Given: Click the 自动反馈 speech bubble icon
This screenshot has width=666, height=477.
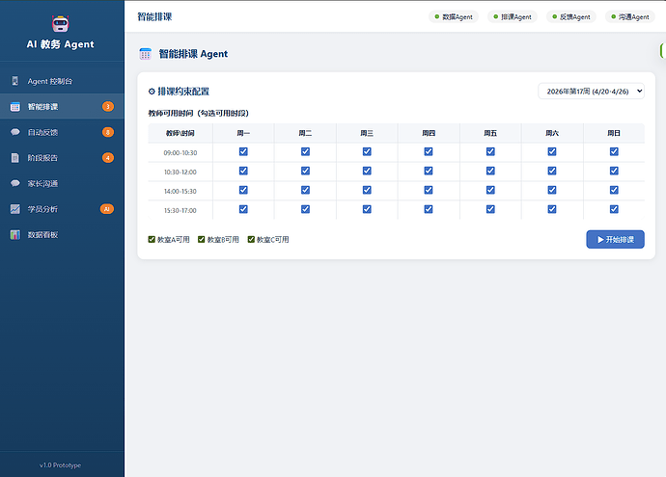Looking at the screenshot, I should (14, 132).
